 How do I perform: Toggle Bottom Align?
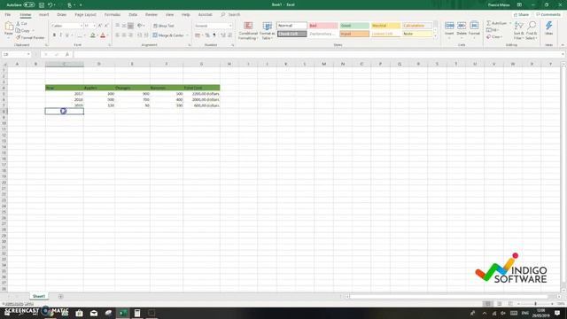[130, 26]
